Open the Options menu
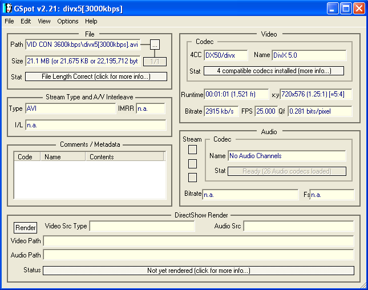 click(67, 21)
